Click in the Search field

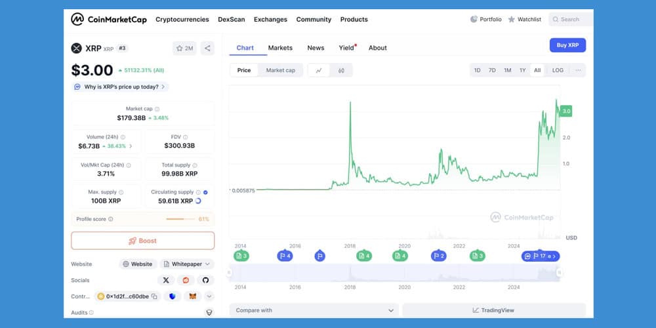pyautogui.click(x=569, y=20)
